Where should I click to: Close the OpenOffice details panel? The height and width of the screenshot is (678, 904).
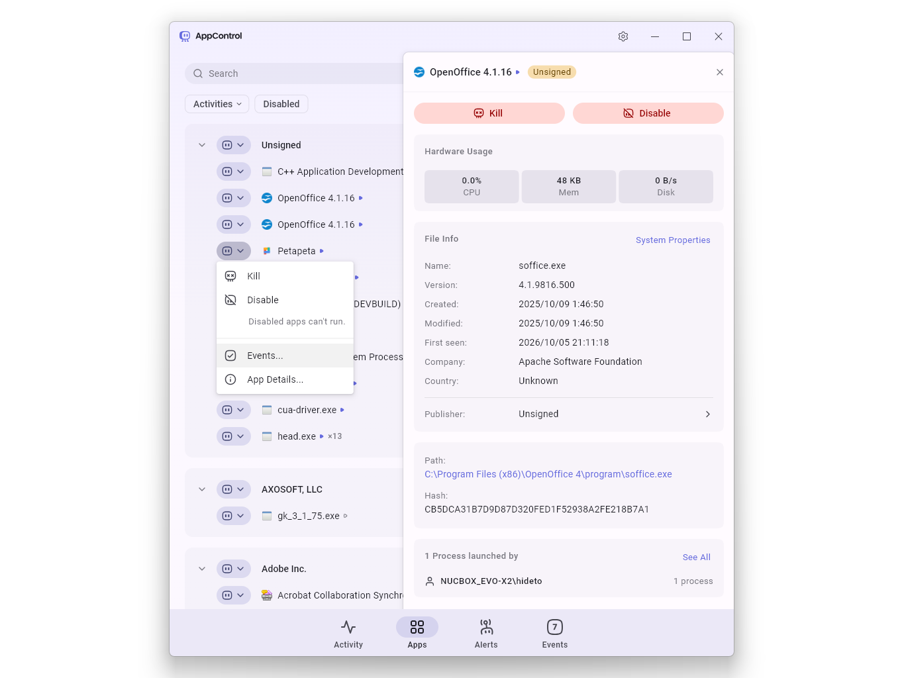click(x=720, y=72)
